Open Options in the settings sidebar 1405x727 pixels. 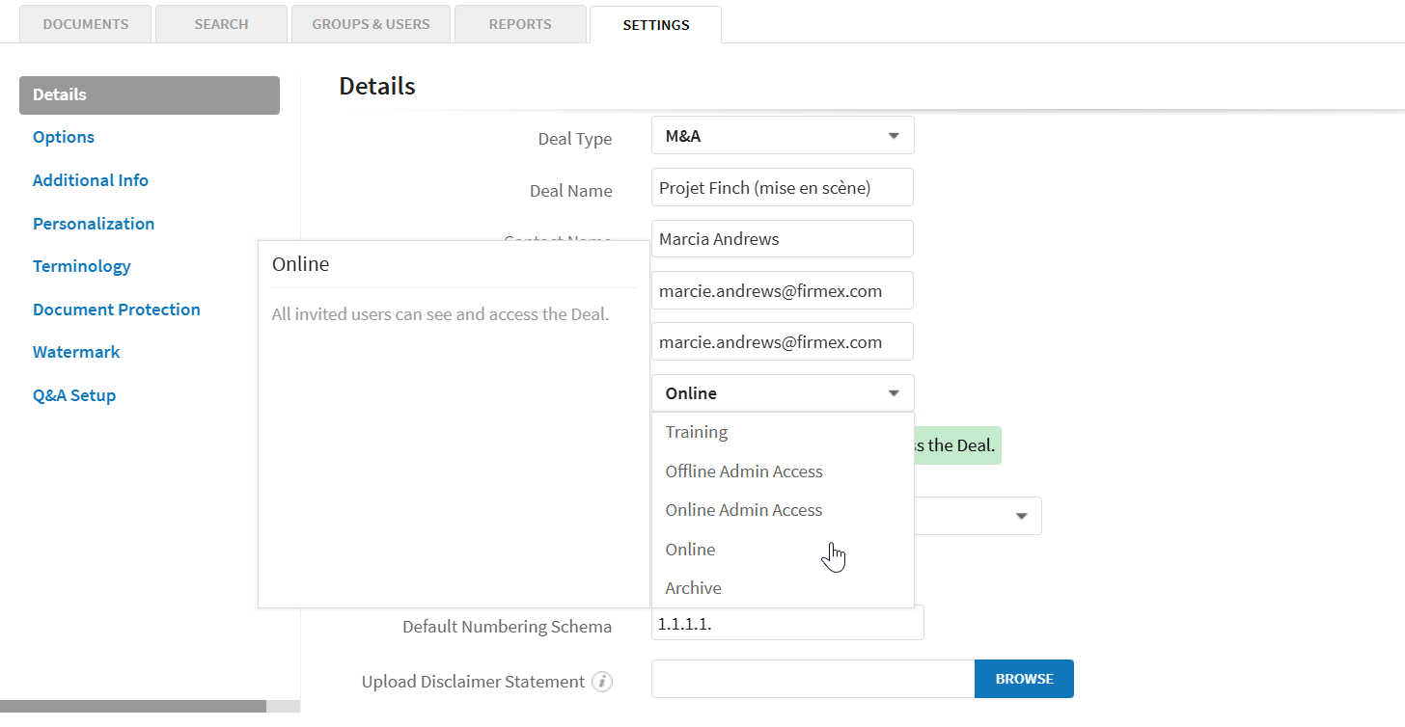pos(64,137)
